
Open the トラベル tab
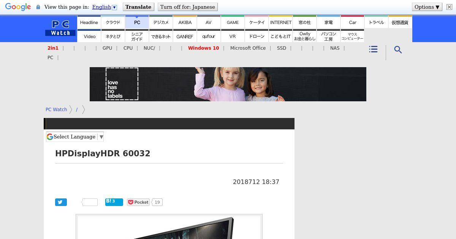pos(377,22)
